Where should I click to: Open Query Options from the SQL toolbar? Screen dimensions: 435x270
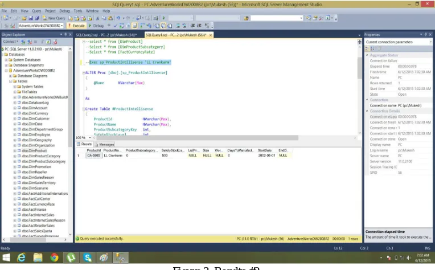[128, 26]
